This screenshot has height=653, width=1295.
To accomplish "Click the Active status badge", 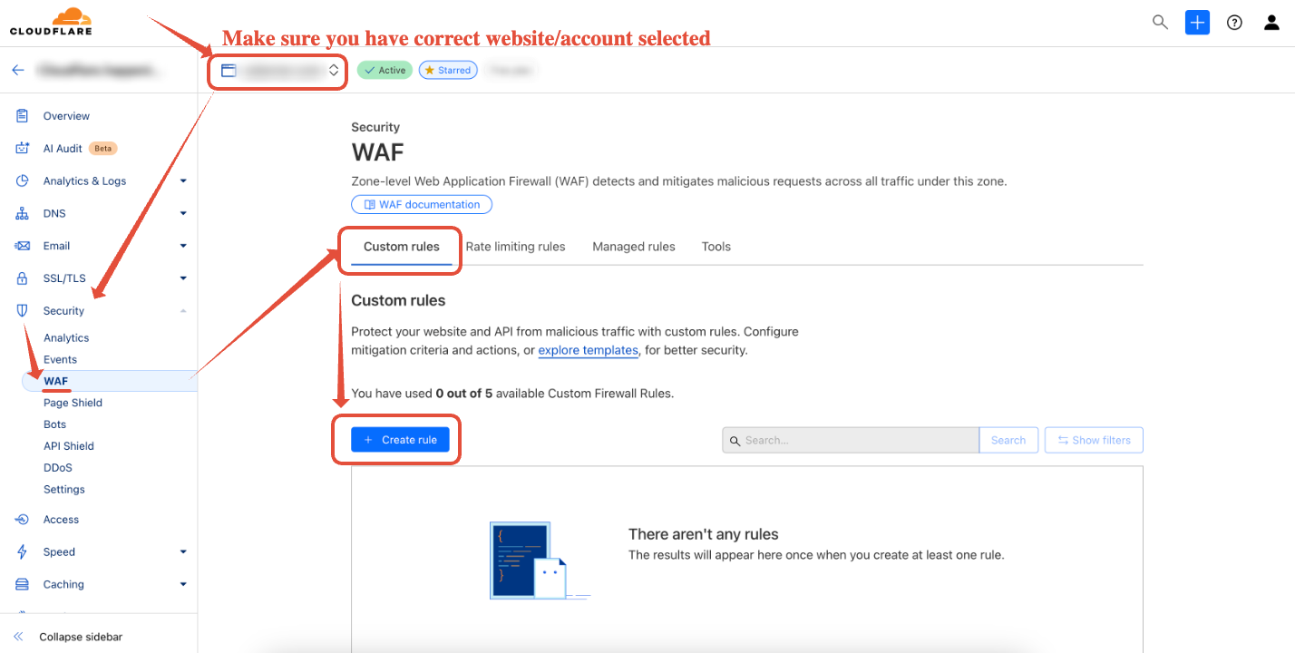I will pos(385,70).
